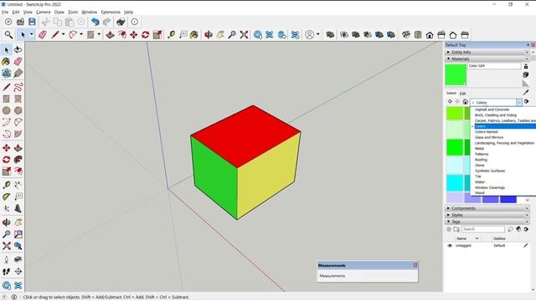Pick the Line pencil tool in top toolbar

pyautogui.click(x=55, y=34)
